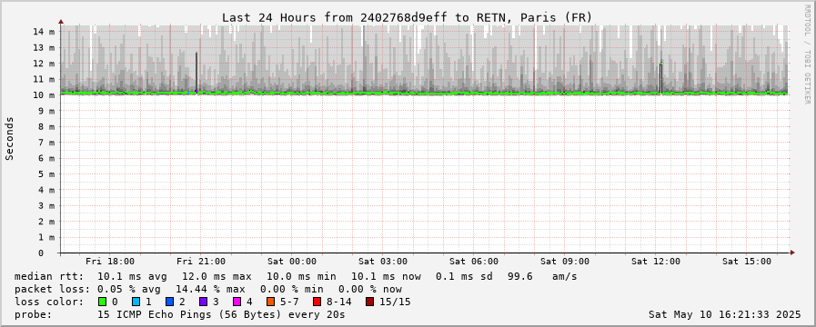Viewport: 816px width, 327px height.
Task: Click the red arrow at x-axis end
Action: [792, 253]
